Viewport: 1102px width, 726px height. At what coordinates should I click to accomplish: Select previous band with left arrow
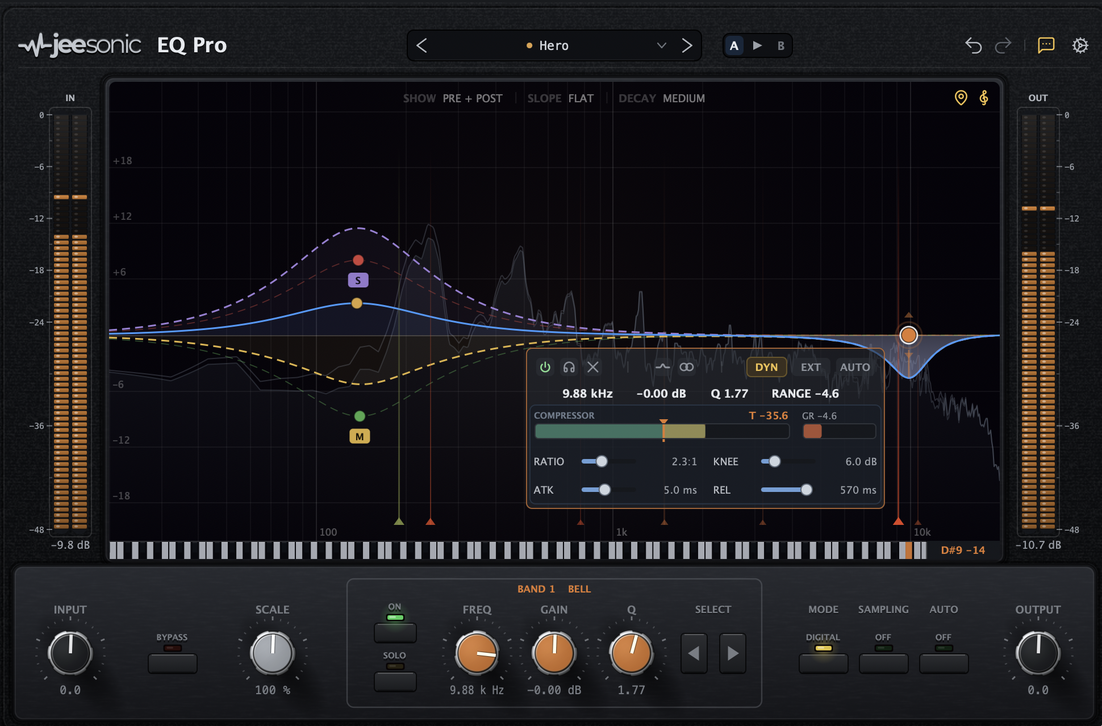694,653
